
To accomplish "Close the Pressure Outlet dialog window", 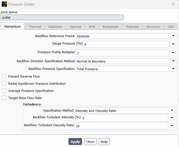I will pos(173,4).
